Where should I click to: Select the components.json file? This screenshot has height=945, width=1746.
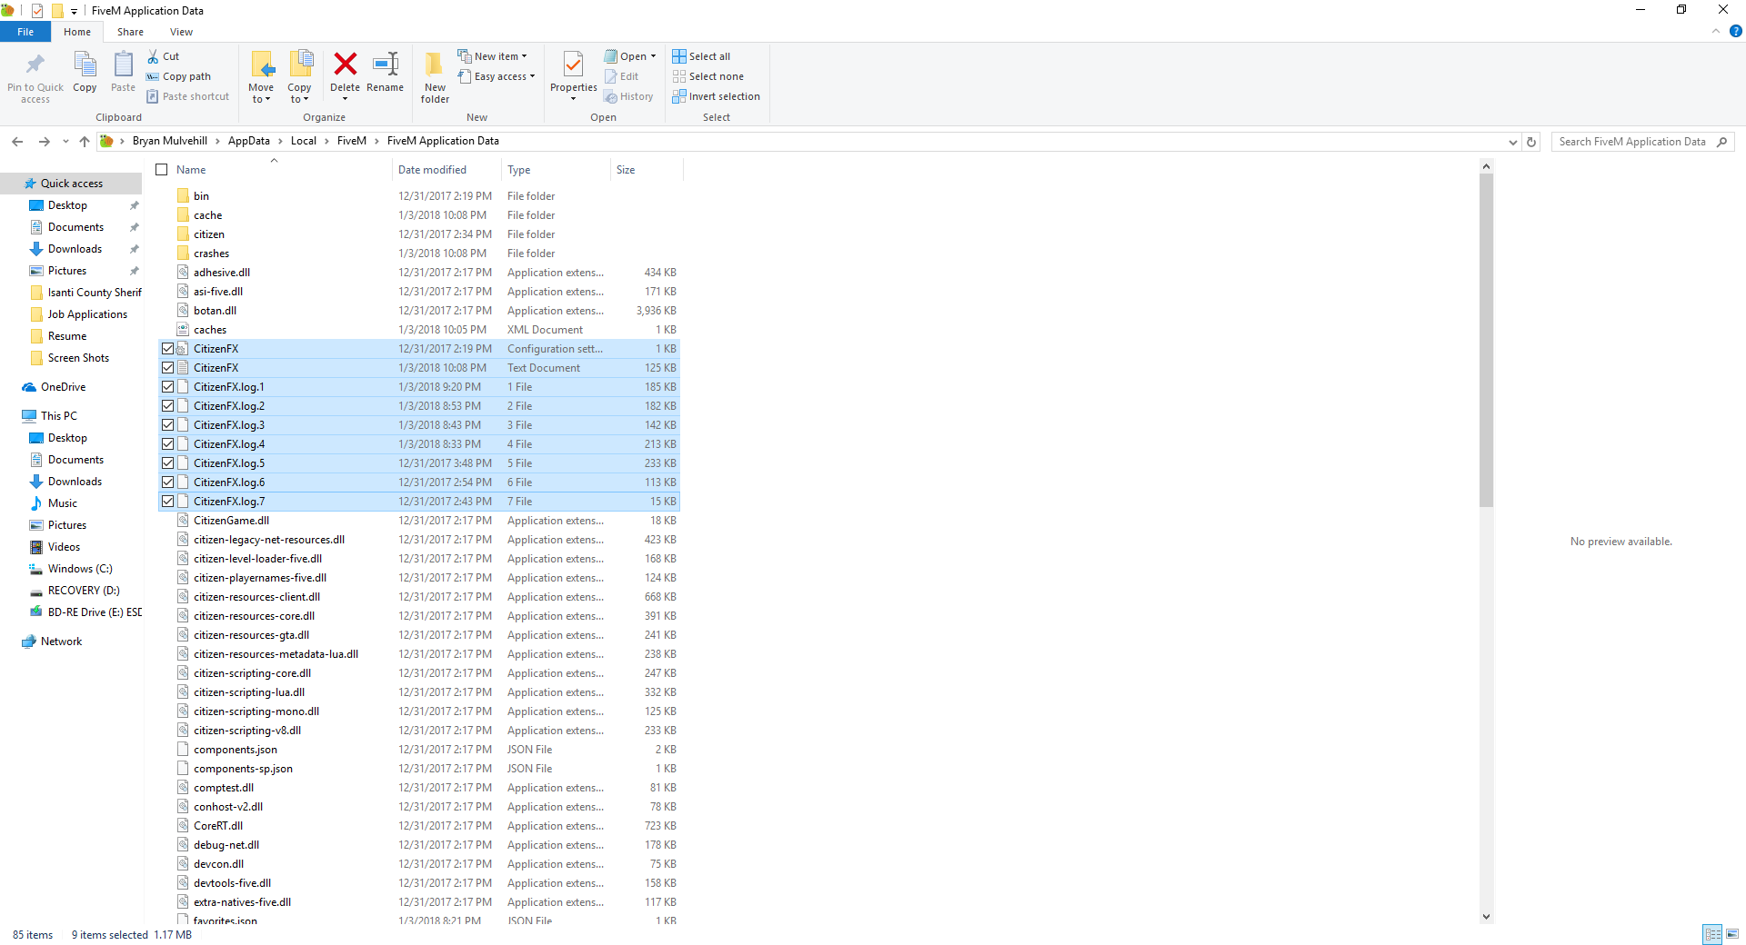click(418, 750)
